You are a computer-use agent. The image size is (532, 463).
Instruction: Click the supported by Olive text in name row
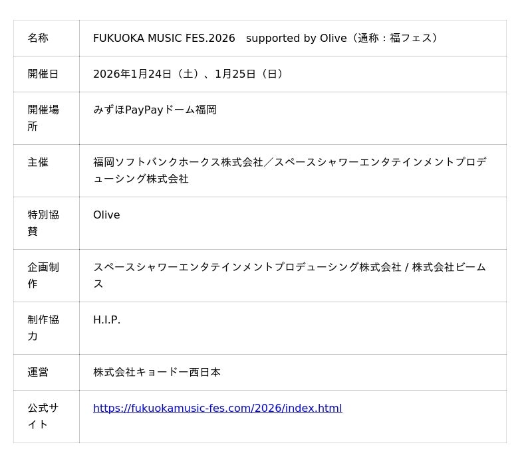296,38
